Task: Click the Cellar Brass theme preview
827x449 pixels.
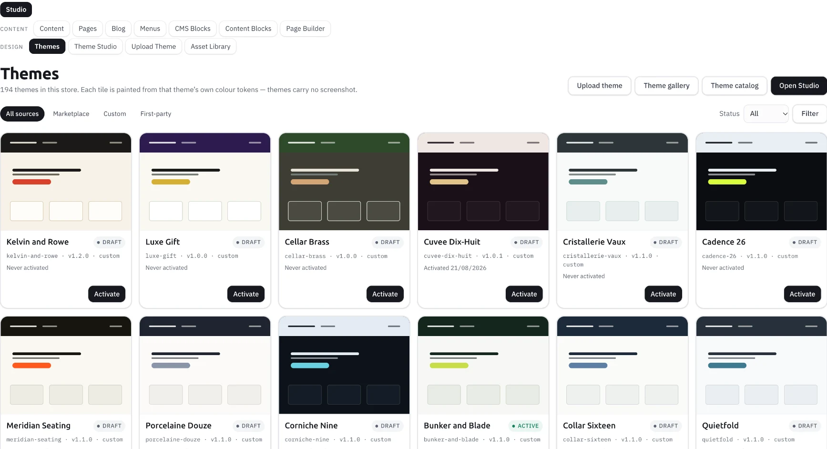Action: coord(344,182)
